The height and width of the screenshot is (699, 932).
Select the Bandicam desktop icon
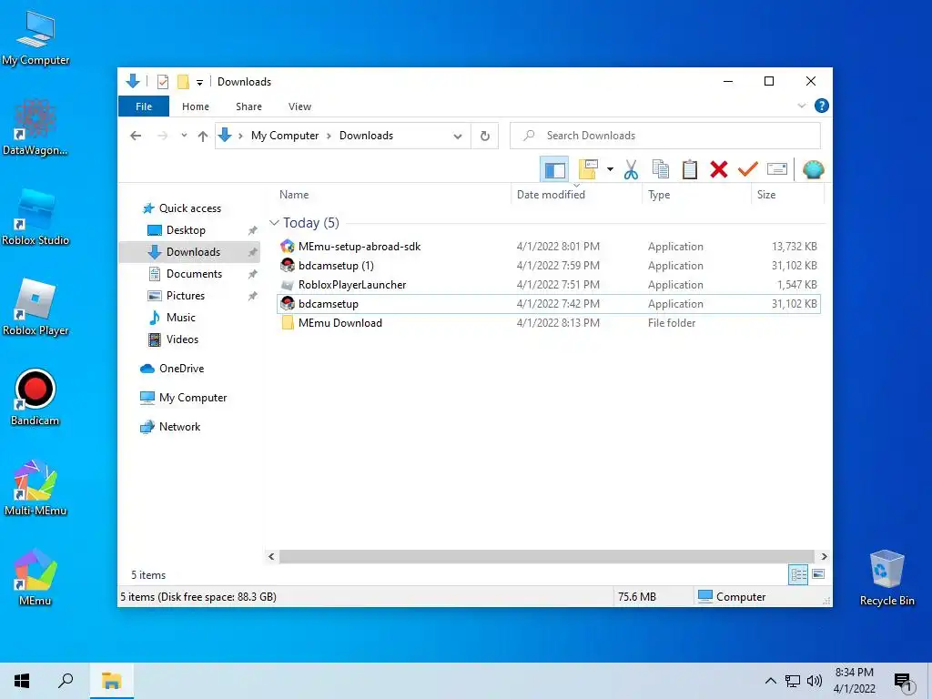coord(35,397)
